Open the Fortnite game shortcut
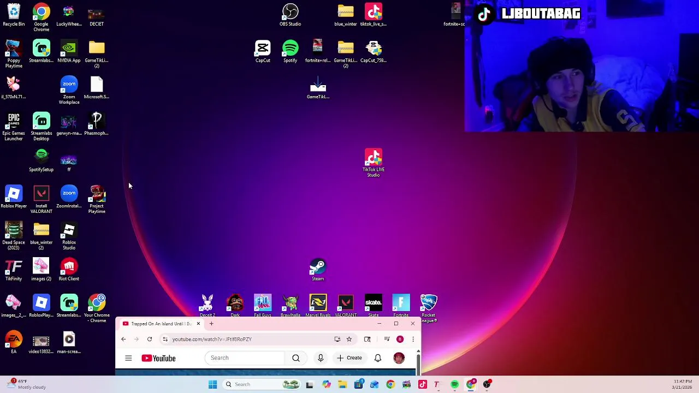The width and height of the screenshot is (699, 393). [x=401, y=306]
